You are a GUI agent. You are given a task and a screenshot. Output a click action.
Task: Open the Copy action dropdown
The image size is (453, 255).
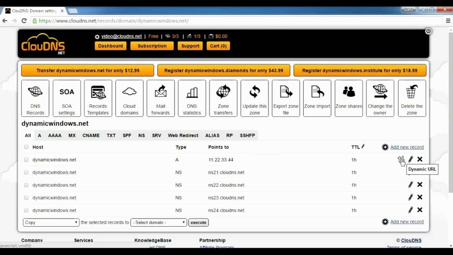coord(51,222)
